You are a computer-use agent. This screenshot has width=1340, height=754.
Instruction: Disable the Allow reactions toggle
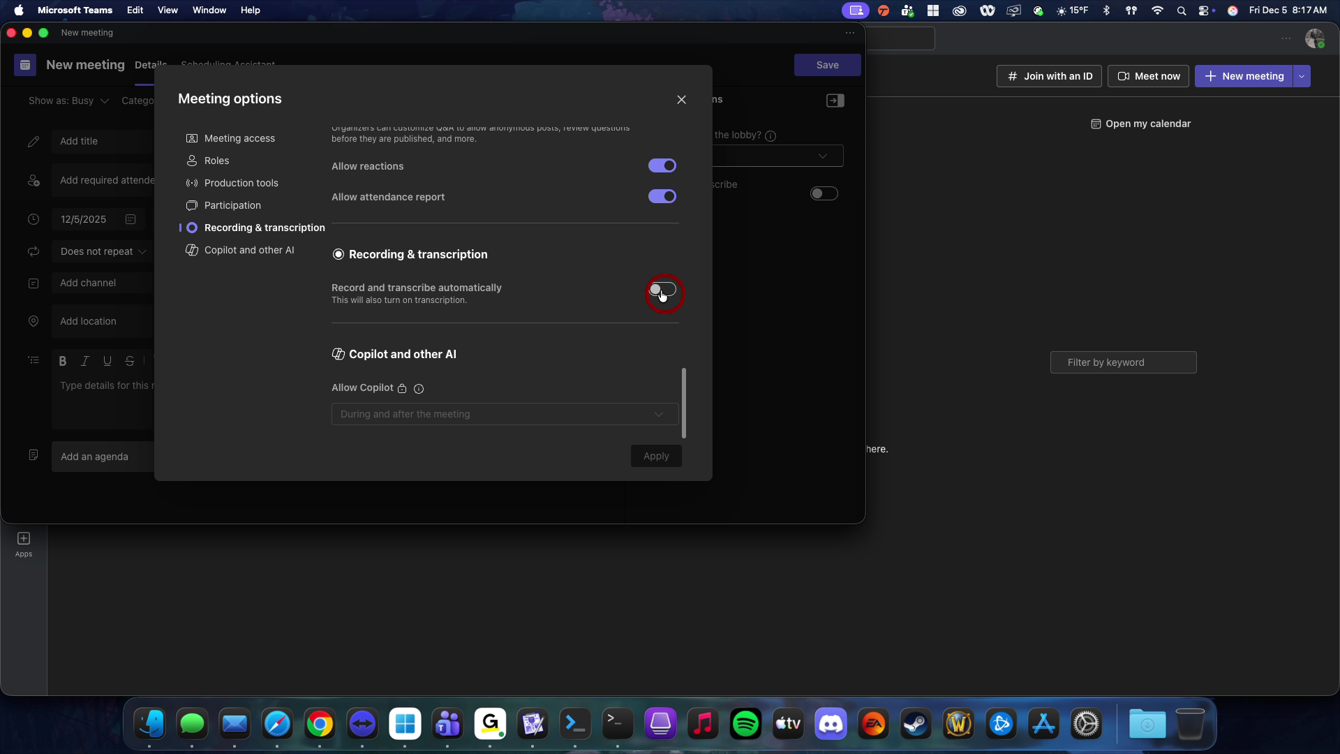tap(662, 165)
